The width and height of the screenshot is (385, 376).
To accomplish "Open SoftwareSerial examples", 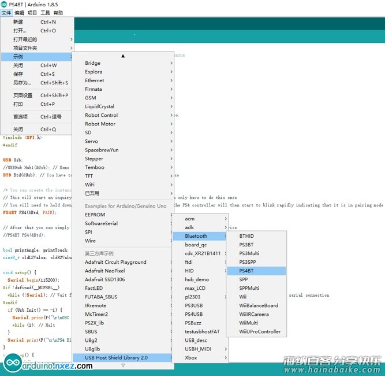I will 123,223.
